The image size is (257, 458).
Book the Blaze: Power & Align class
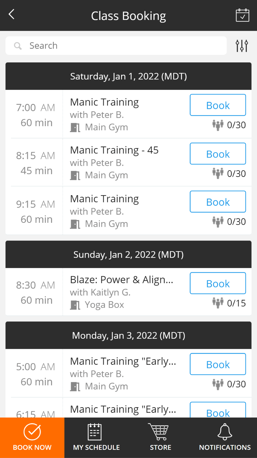(218, 283)
